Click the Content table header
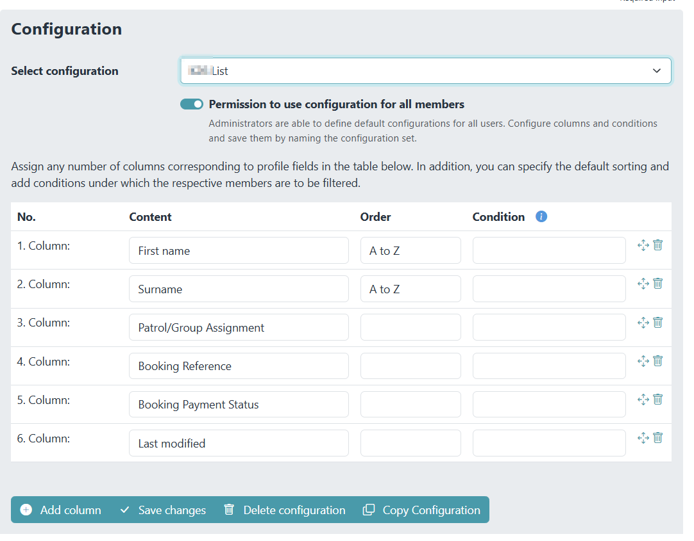694x541 pixels. [x=150, y=217]
